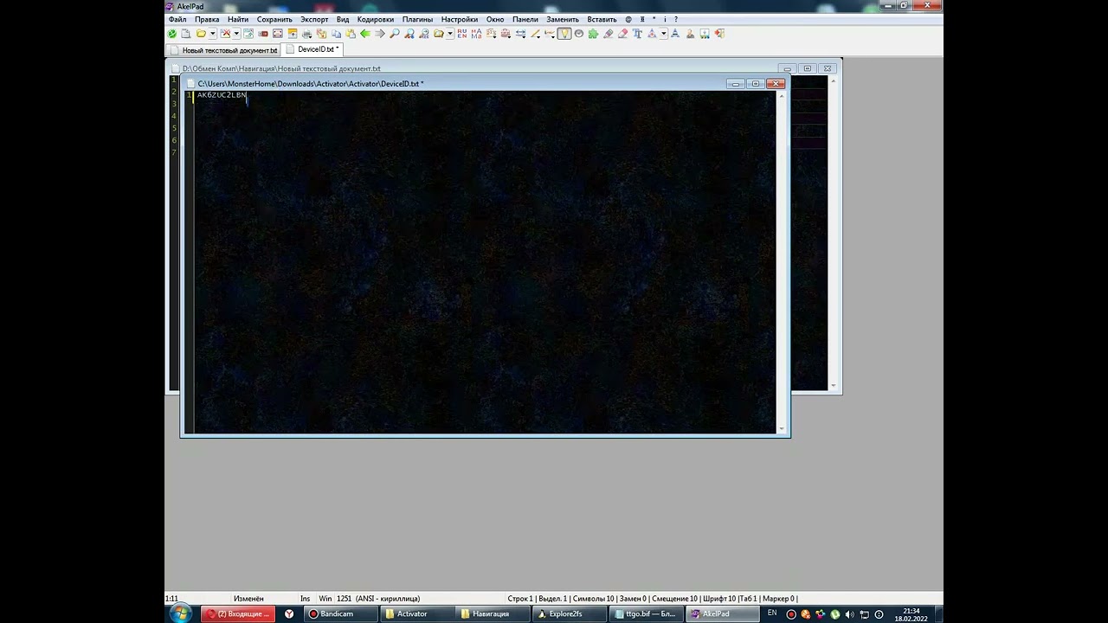1108x623 pixels.
Task: Click the DeviceID.txt scrollbar up arrow
Action: (x=782, y=95)
